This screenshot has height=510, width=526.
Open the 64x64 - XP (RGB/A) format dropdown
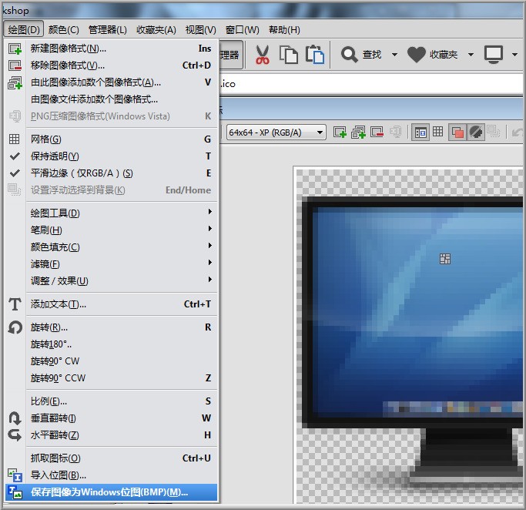276,133
